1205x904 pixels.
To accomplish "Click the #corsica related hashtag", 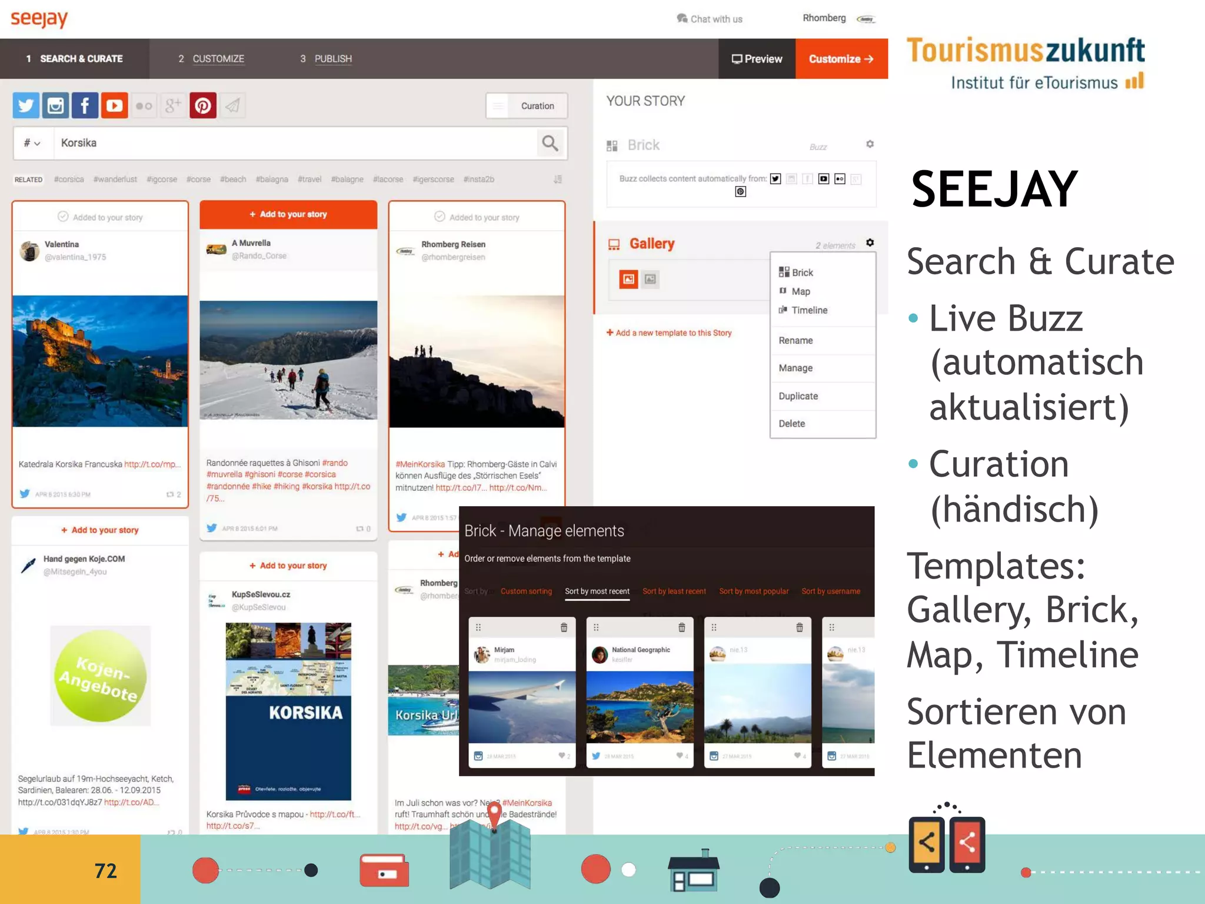I will click(69, 180).
